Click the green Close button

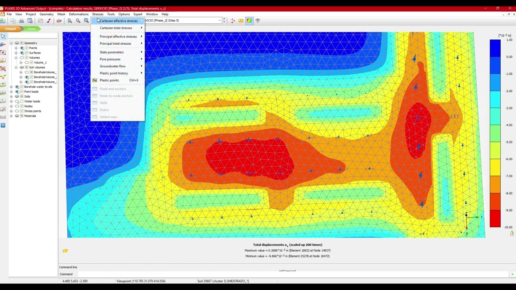pos(31,29)
